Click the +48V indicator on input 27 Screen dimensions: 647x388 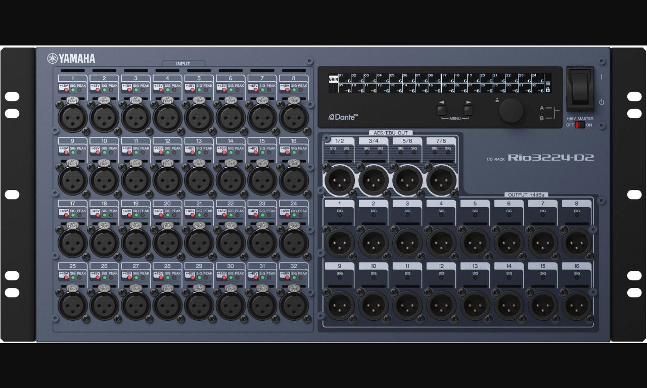[129, 277]
